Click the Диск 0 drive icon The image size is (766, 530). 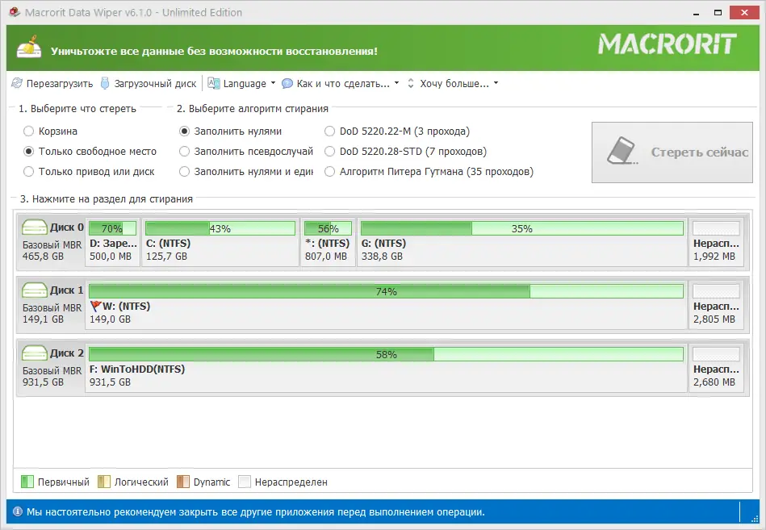click(x=34, y=227)
